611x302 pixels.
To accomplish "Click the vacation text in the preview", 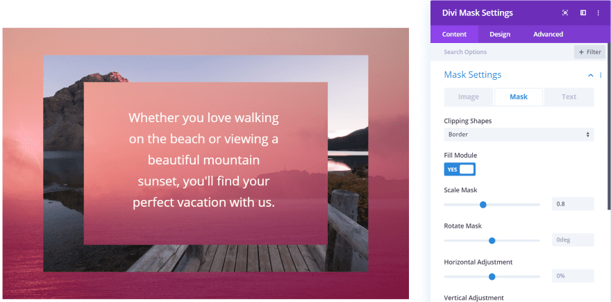I will coord(204,160).
